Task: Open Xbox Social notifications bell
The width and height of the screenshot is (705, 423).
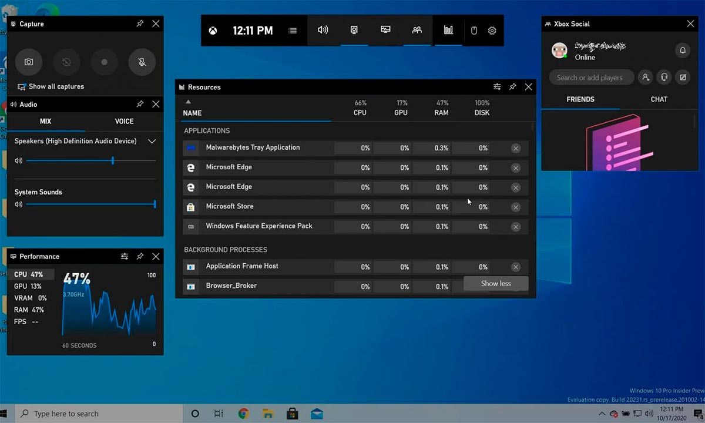Action: pos(683,51)
